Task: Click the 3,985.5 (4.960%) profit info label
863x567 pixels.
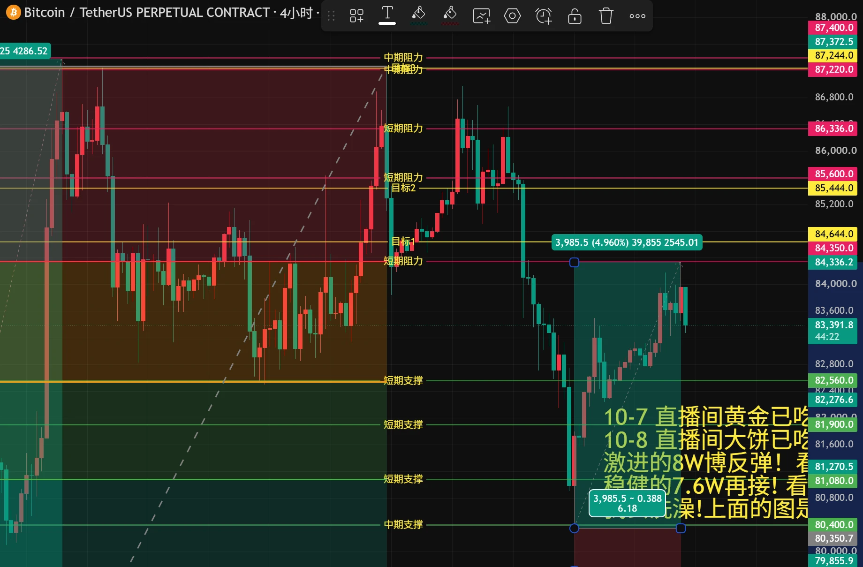Action: [627, 242]
